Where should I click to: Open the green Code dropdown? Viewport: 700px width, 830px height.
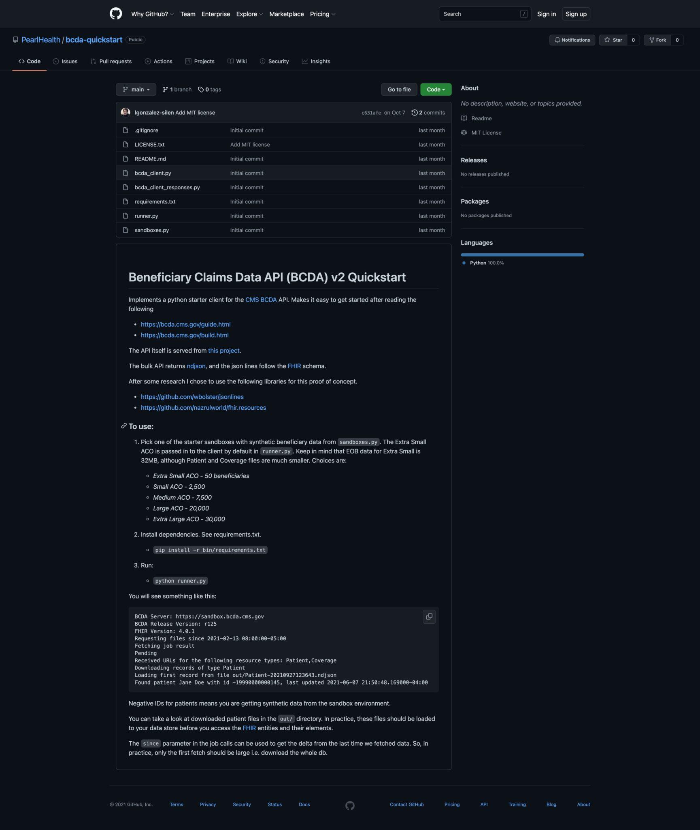coord(436,90)
